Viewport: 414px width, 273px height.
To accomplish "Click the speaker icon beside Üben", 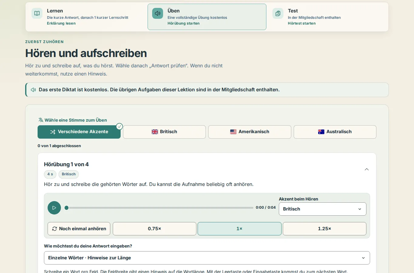I will click(x=158, y=13).
